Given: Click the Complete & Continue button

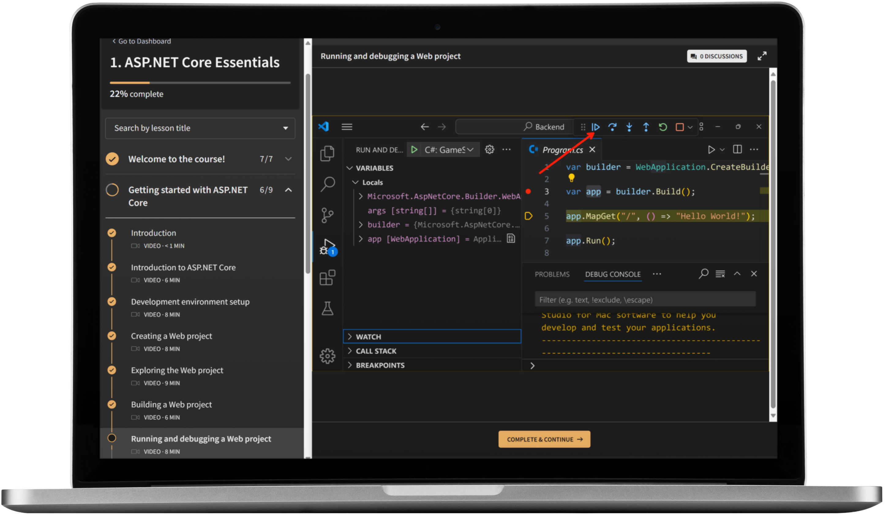Looking at the screenshot, I should tap(544, 439).
